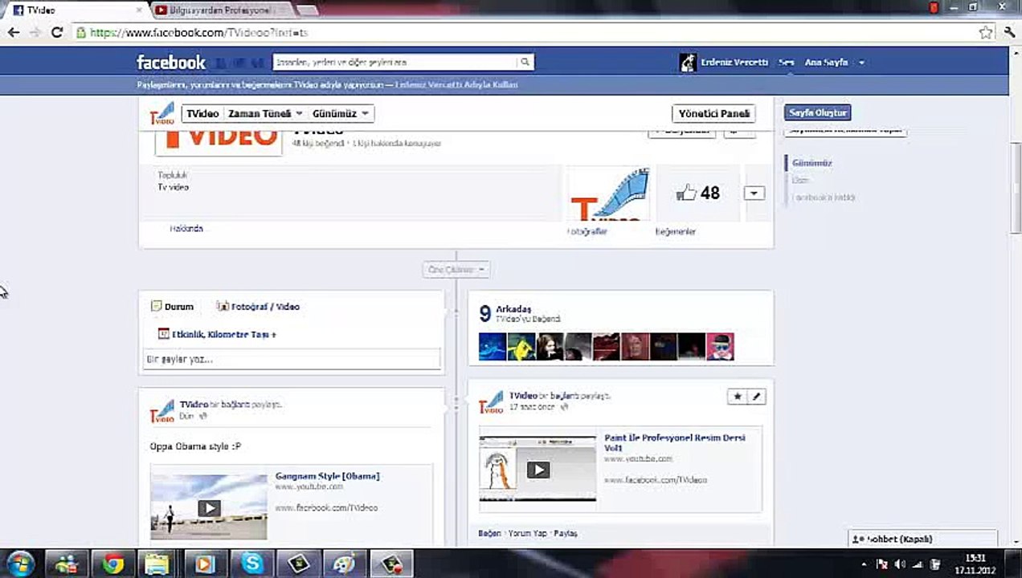
Task: Open Erdeniz Vercetti profile picture
Action: click(688, 63)
